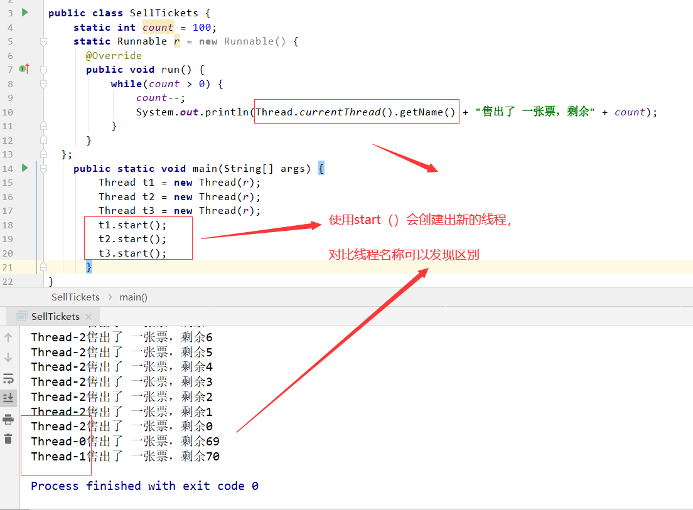Click getName() in the println statement
The image size is (693, 510).
[427, 112]
